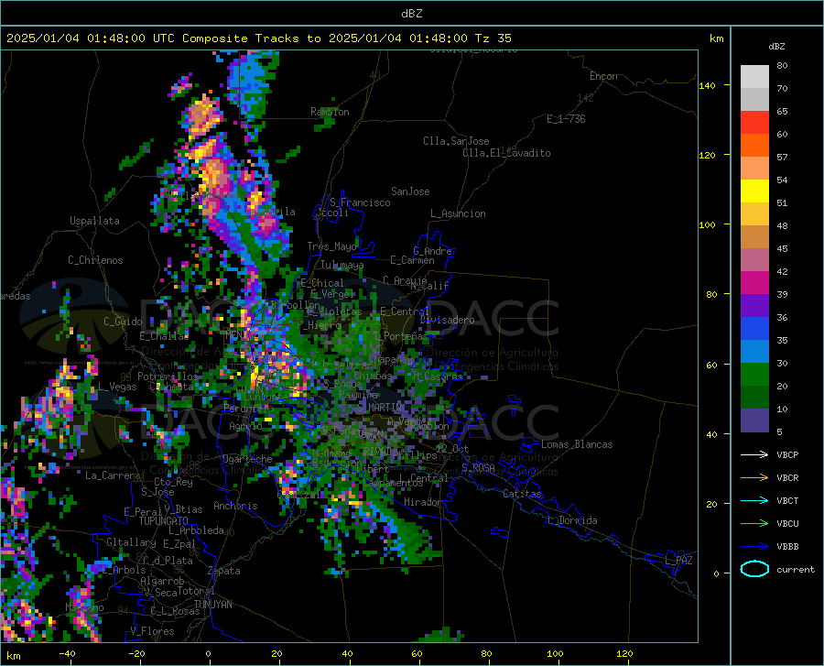
Task: Click the Zapata place label
Action: tap(224, 571)
